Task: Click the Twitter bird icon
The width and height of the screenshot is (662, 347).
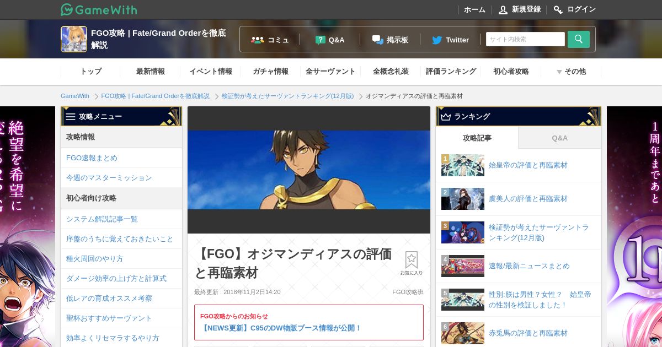Action: click(x=437, y=40)
